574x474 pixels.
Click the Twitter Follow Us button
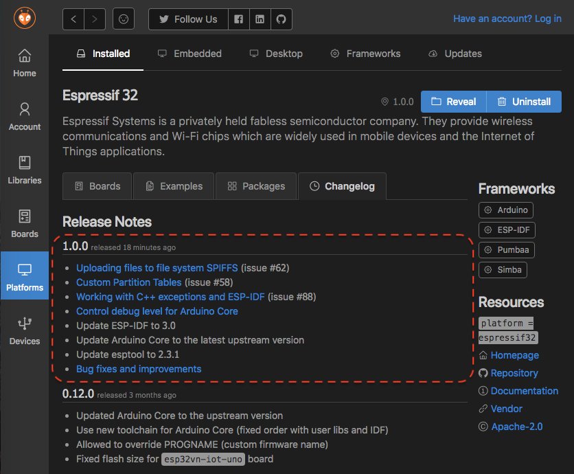189,19
